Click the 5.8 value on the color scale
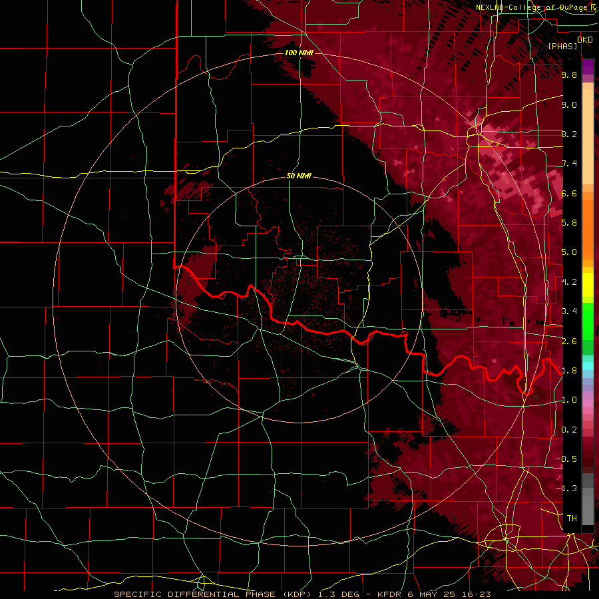 pos(569,223)
